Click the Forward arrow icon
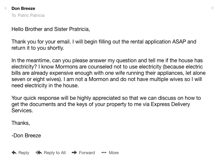This screenshot has height=165, width=218. [x=74, y=152]
